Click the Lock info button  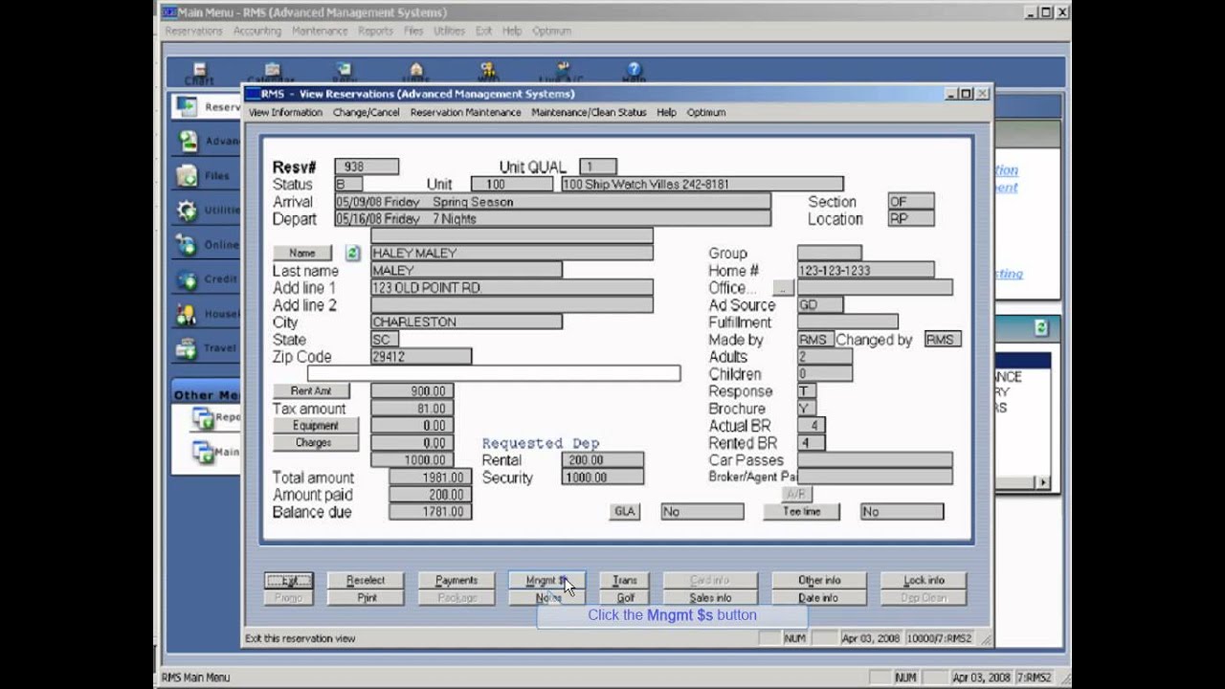coord(924,580)
